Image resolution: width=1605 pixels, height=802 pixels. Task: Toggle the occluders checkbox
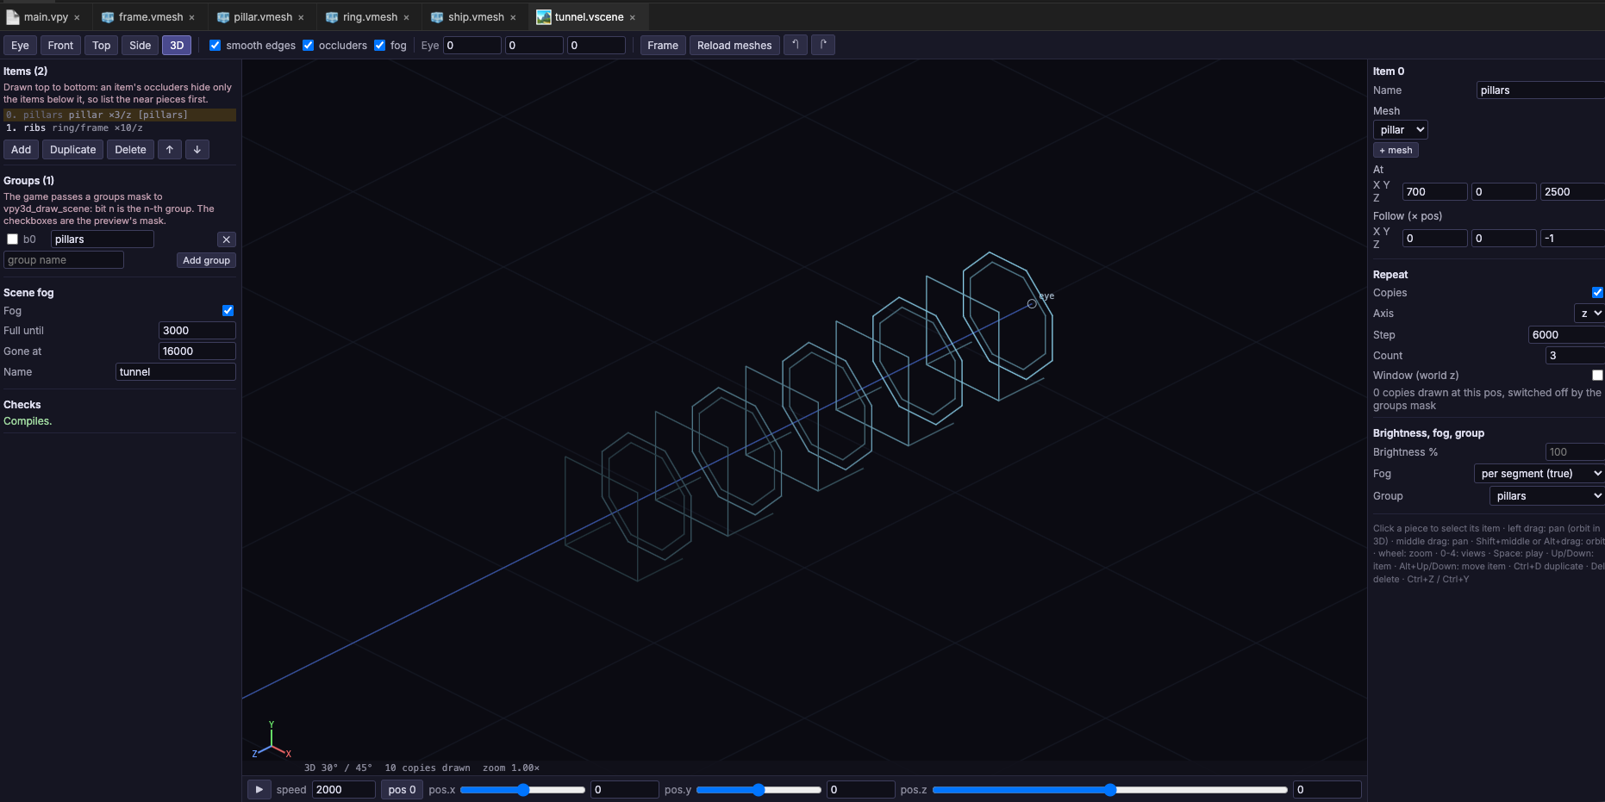coord(308,46)
